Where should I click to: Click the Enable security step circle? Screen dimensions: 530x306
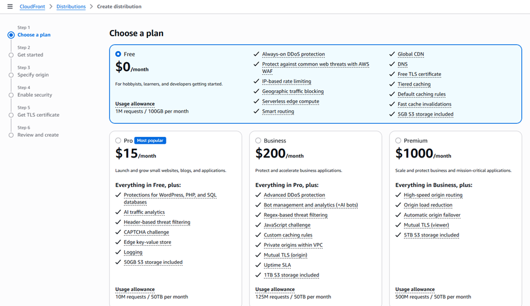11,95
